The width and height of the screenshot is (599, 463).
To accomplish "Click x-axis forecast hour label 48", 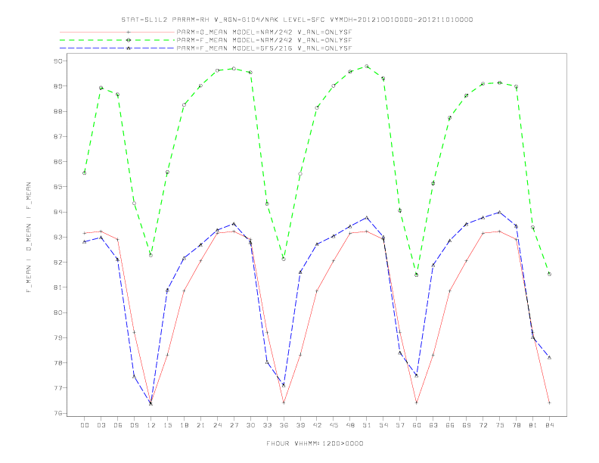I will (x=350, y=425).
